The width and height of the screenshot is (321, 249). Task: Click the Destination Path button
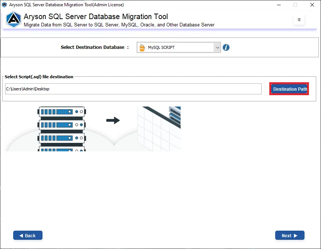tap(289, 89)
